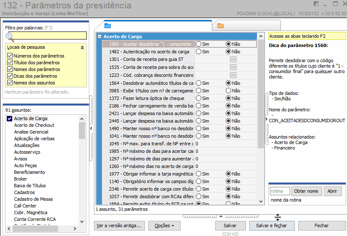Open the blue folder tab
The width and height of the screenshot is (347, 236).
[107, 26]
